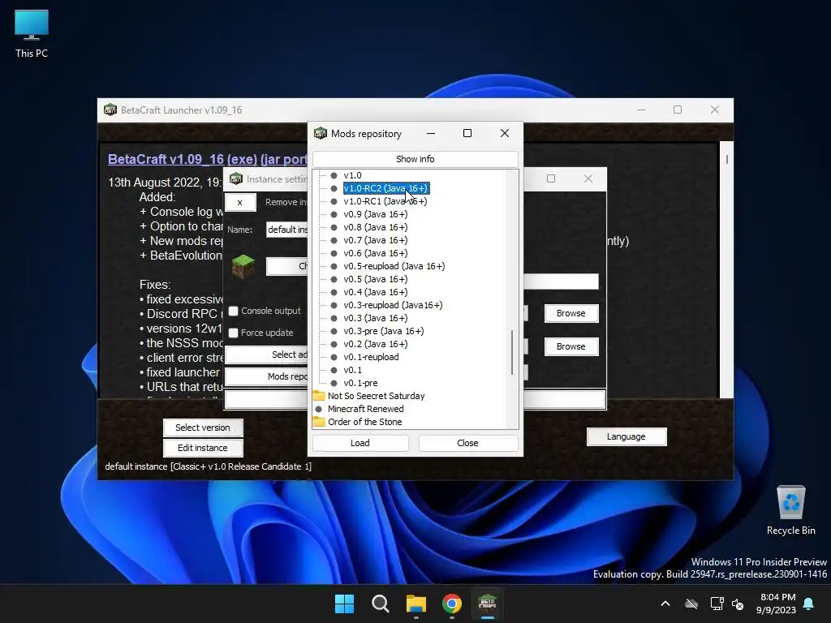Open notification bell in the tray
This screenshot has height=623, width=831.
(x=809, y=604)
